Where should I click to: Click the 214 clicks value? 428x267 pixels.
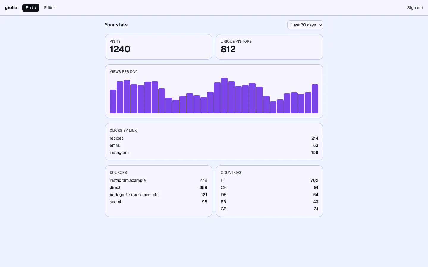pos(315,138)
